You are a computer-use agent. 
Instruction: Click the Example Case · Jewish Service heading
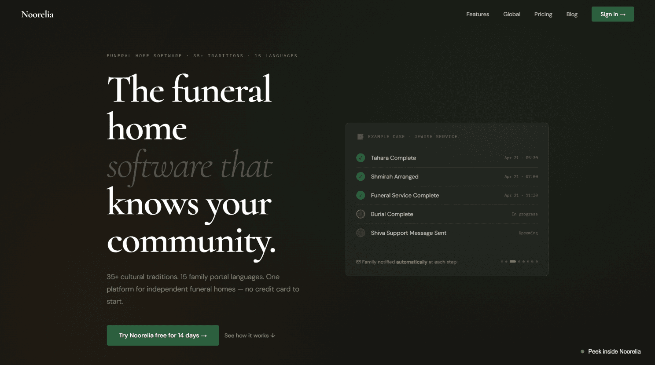point(412,137)
